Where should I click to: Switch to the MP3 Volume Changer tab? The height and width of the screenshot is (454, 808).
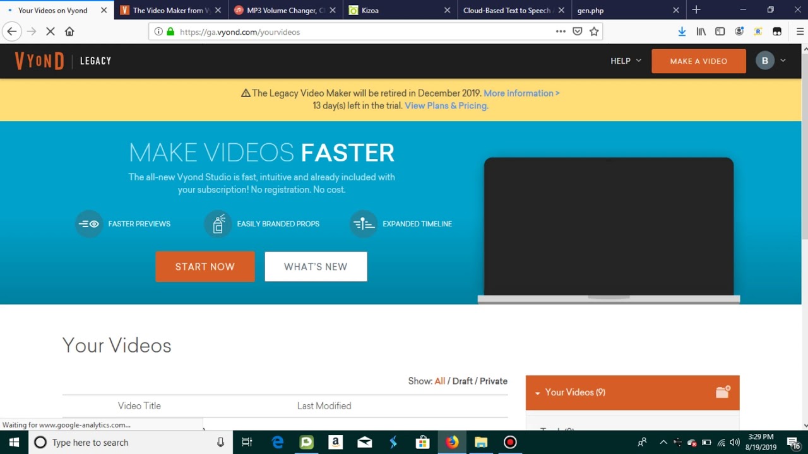point(285,10)
